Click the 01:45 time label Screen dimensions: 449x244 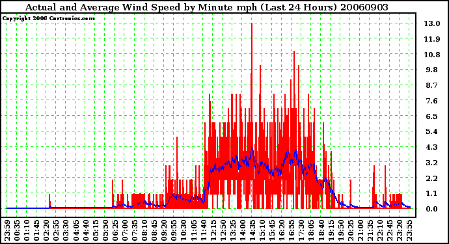tap(36, 230)
